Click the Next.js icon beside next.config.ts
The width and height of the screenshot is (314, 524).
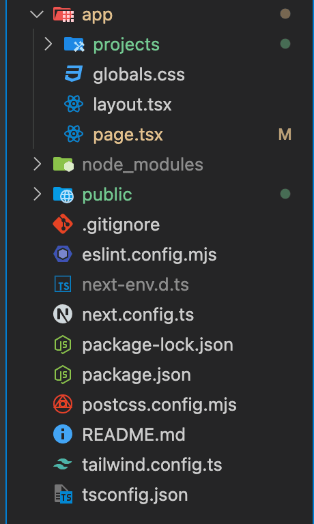point(63,315)
